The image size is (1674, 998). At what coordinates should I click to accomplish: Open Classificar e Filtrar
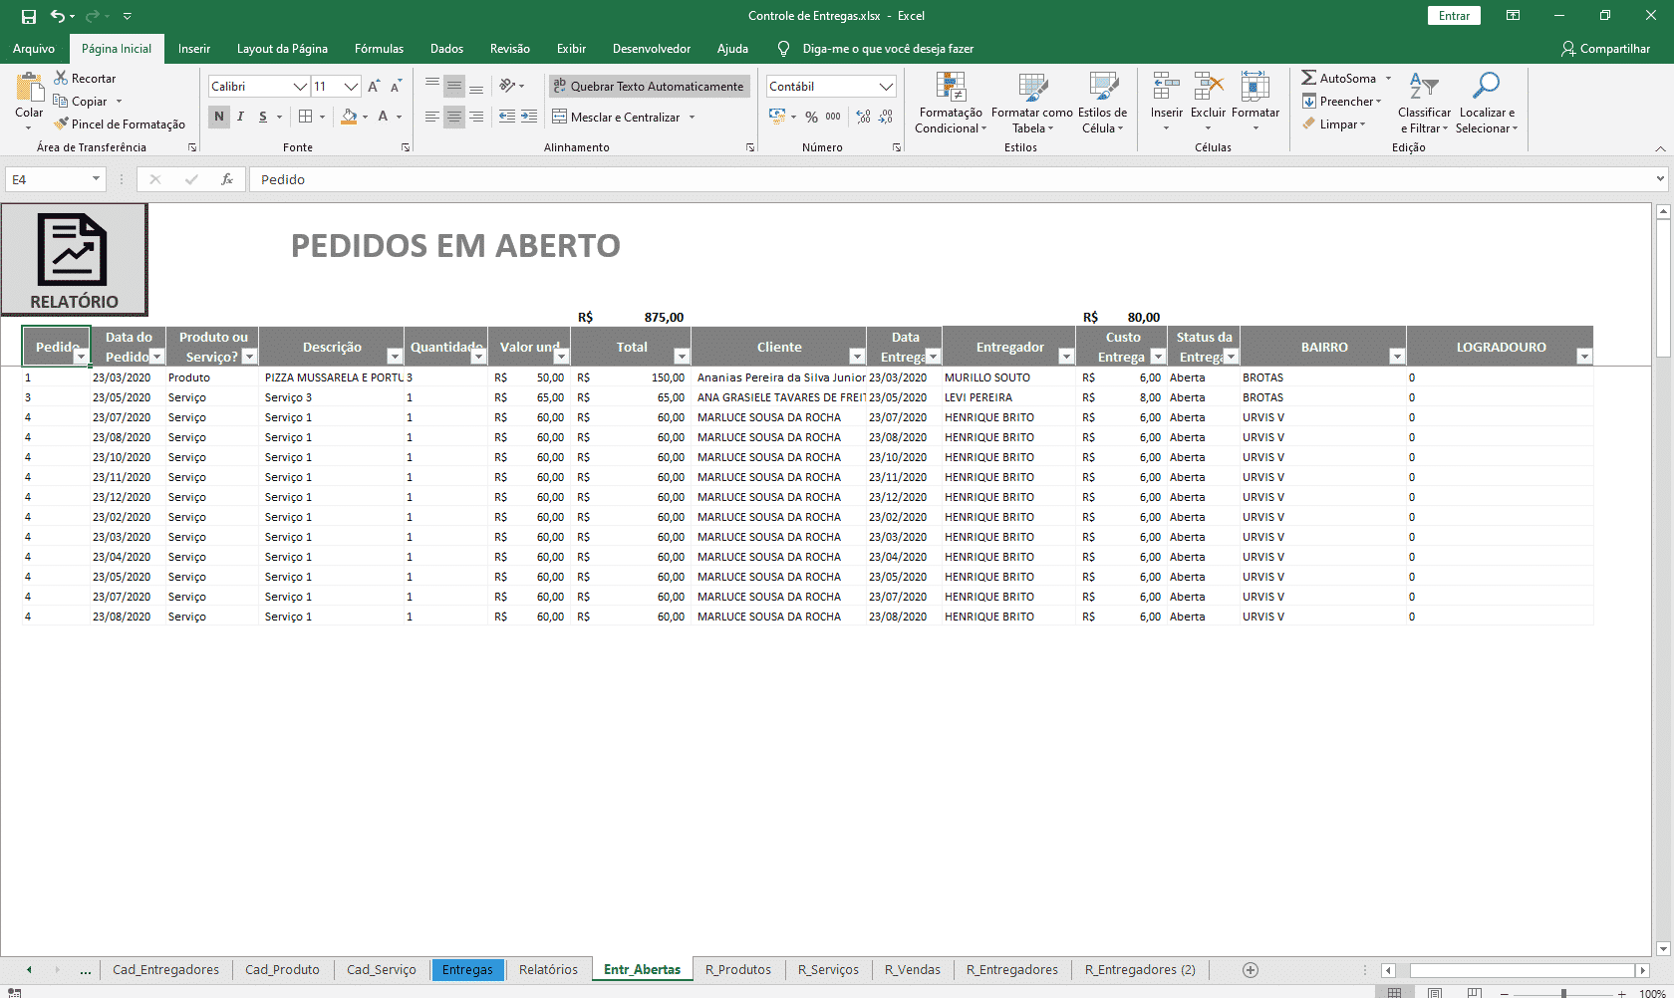(1424, 103)
